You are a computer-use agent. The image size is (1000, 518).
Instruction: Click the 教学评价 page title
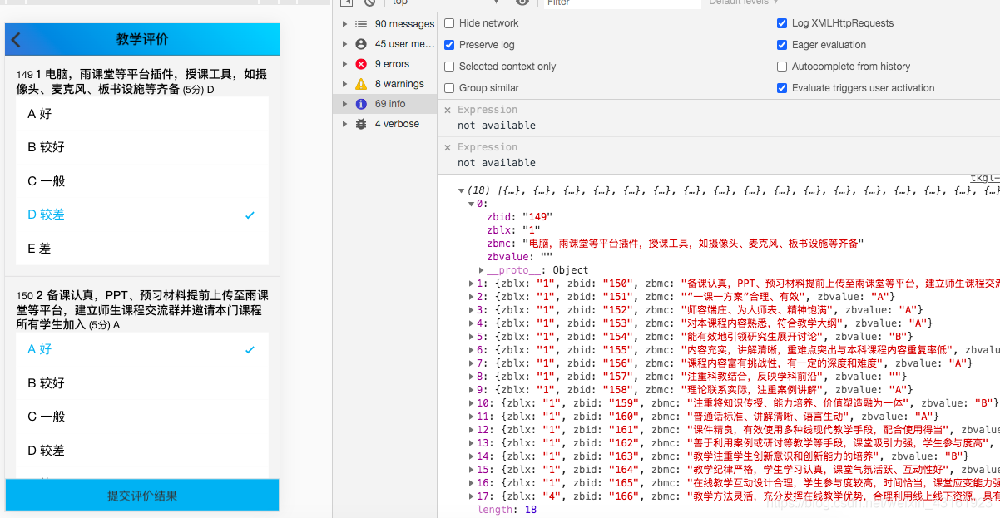[142, 39]
